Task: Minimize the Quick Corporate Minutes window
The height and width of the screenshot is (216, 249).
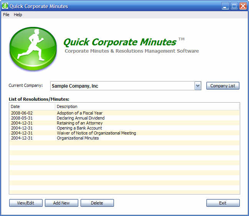Action: 225,6
